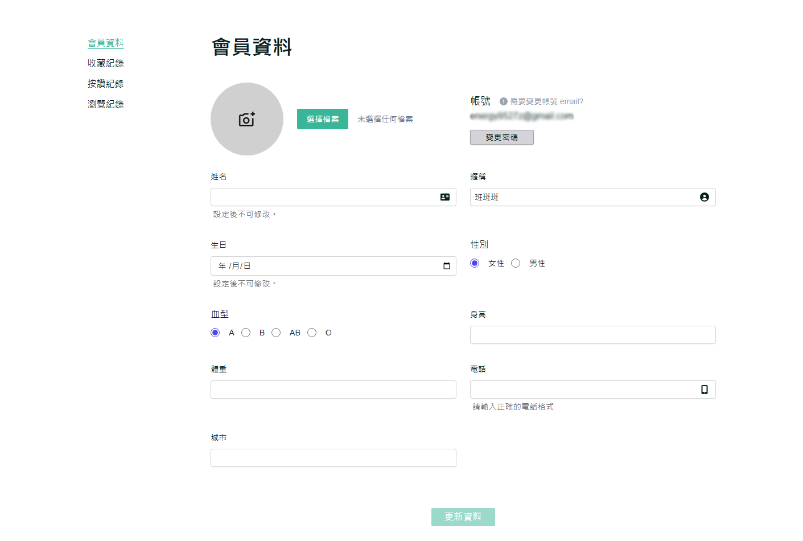Click the blurred account email text
Screen dimensions: 803x541
click(x=522, y=116)
